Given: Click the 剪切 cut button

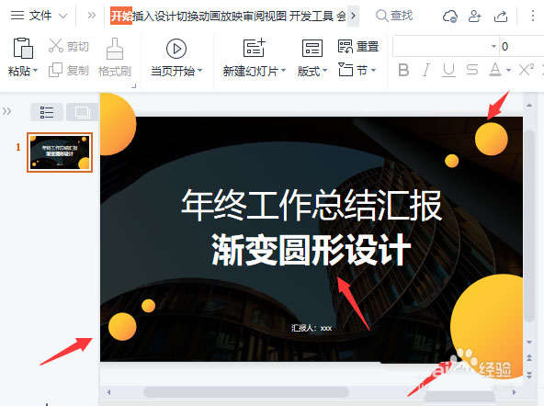Looking at the screenshot, I should point(69,46).
